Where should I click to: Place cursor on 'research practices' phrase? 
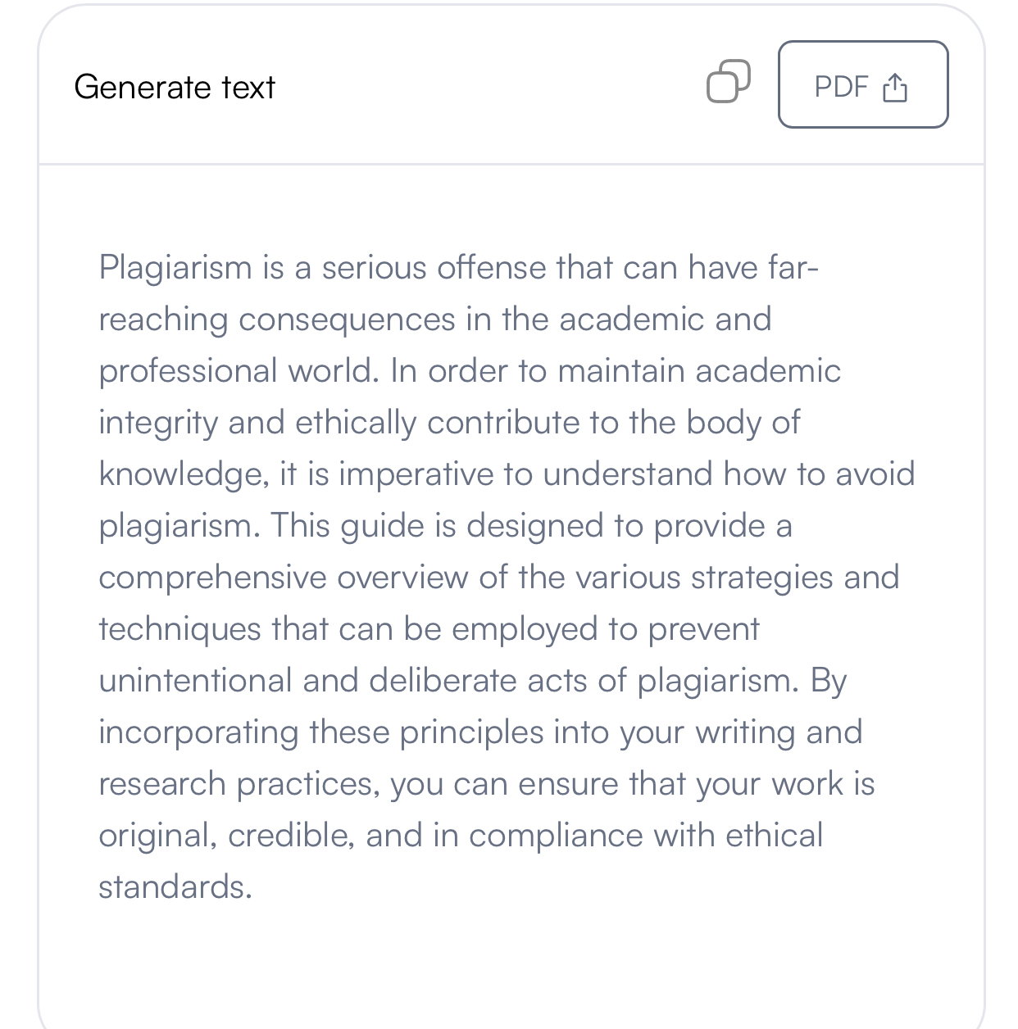click(x=239, y=784)
